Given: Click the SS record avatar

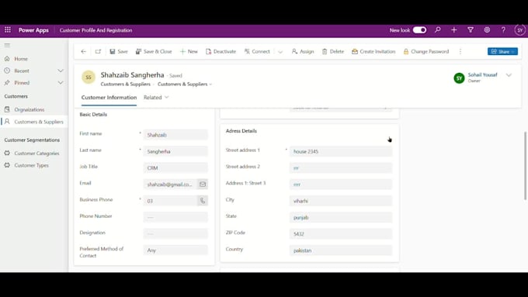Looking at the screenshot, I should click(x=89, y=78).
